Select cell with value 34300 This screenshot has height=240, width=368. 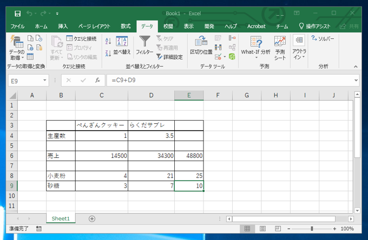point(151,156)
